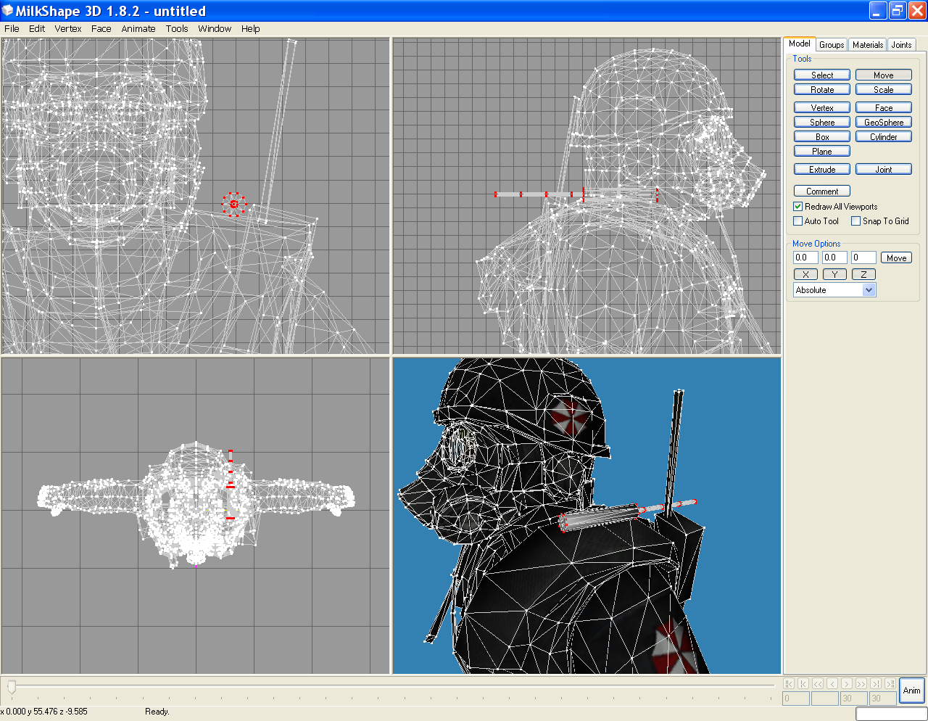Switch to the Joints tab
Image resolution: width=928 pixels, height=721 pixels.
tap(901, 45)
